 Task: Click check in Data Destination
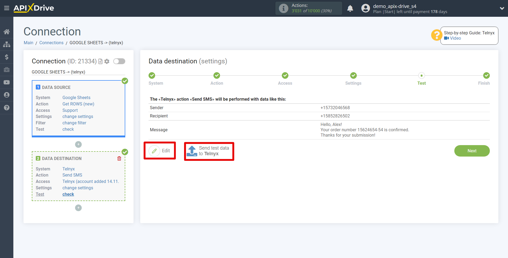point(68,194)
